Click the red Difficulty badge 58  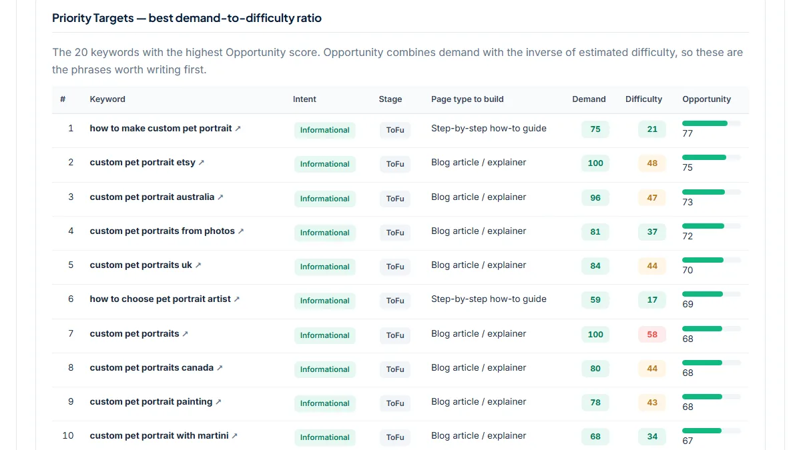click(x=652, y=335)
